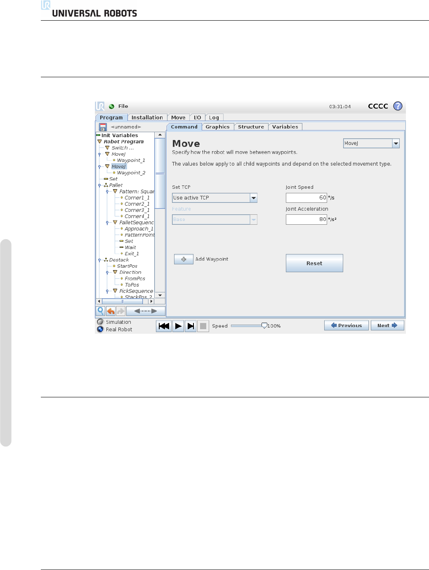
Task: Open the program search magnifier
Action: point(101,311)
